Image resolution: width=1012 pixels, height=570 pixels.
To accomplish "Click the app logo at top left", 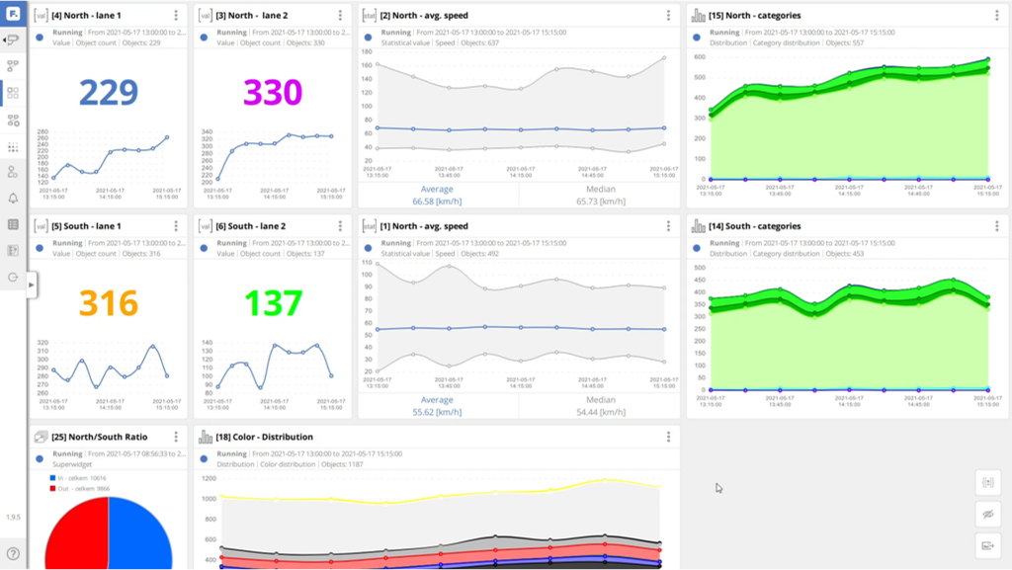I will pos(13,14).
